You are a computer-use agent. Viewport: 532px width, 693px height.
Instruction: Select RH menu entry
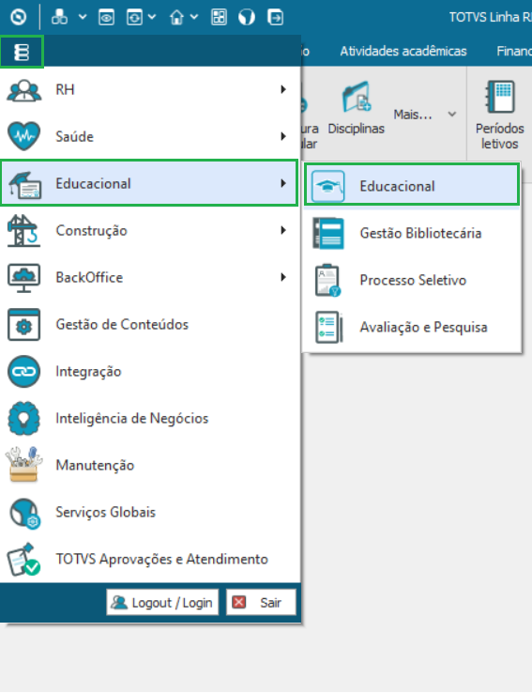(x=150, y=90)
